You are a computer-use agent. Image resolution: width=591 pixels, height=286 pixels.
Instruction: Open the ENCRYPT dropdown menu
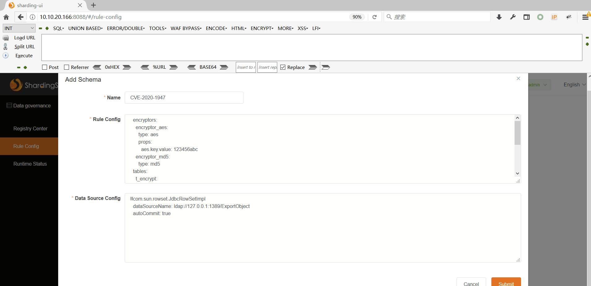point(262,28)
